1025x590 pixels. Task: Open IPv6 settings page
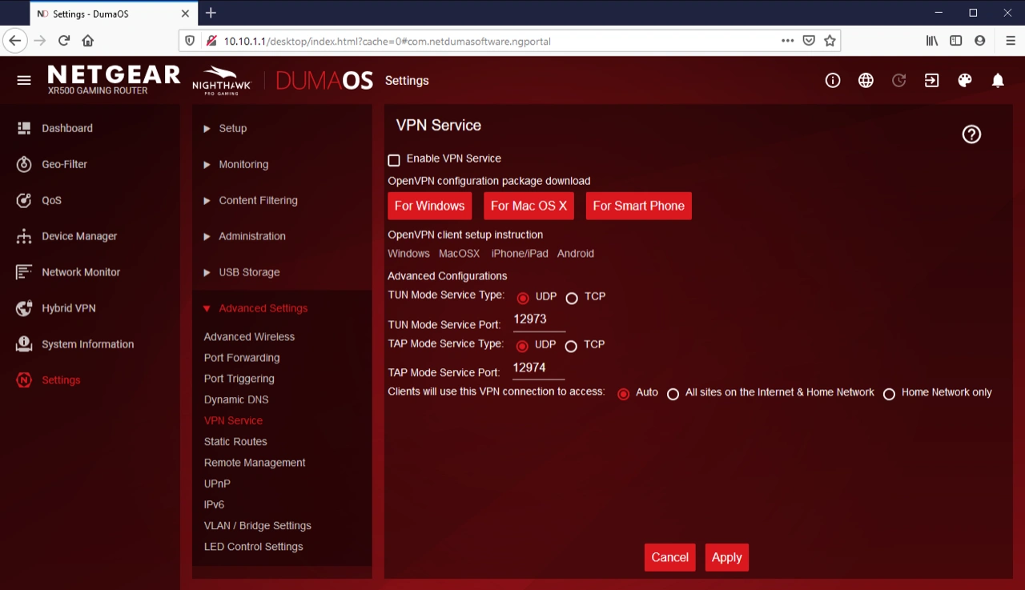(x=214, y=504)
